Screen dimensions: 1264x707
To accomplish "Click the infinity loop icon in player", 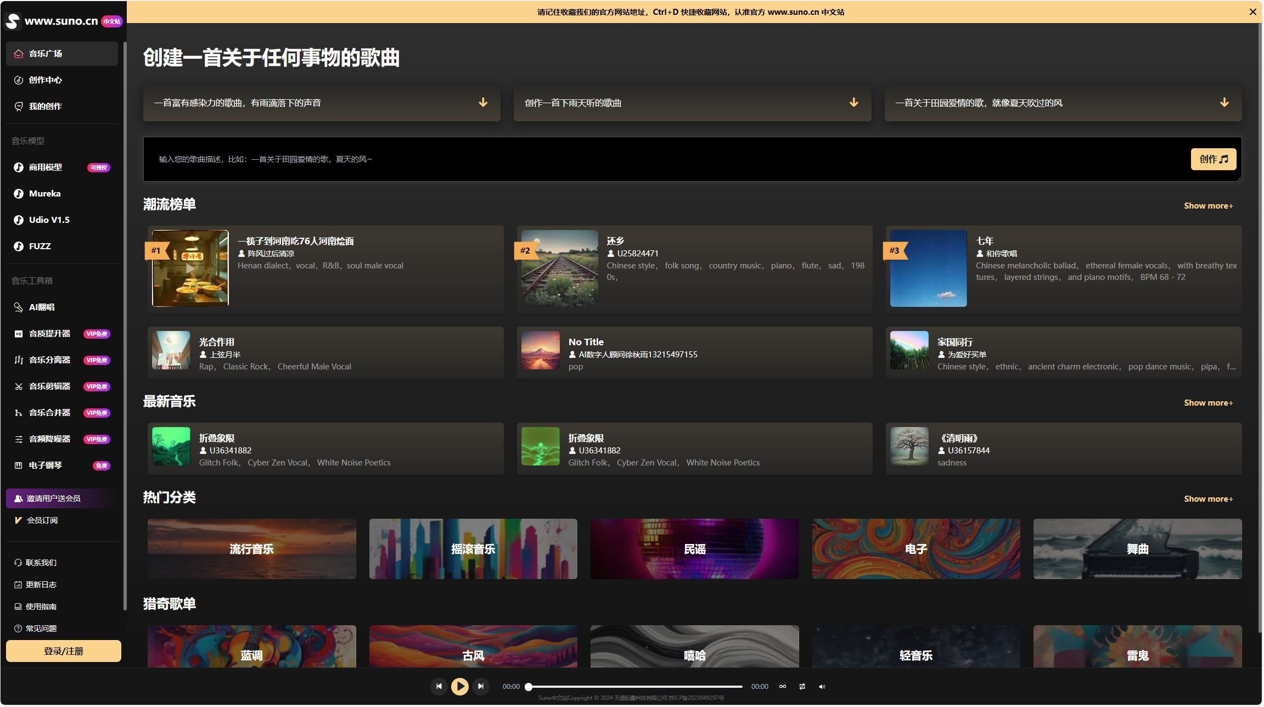I will (783, 687).
